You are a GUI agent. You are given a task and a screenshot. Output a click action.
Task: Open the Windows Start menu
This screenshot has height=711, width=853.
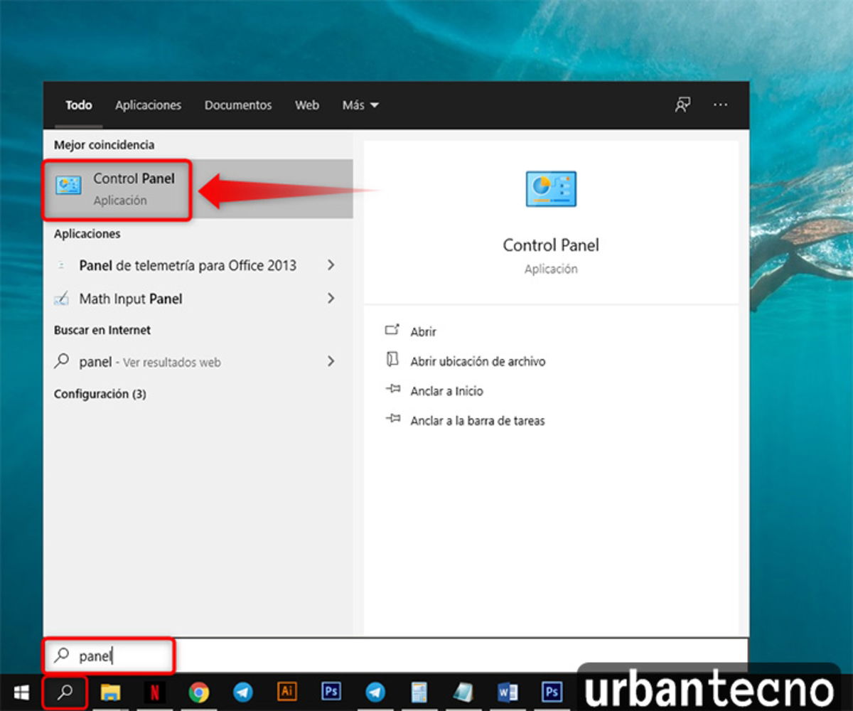(x=21, y=692)
